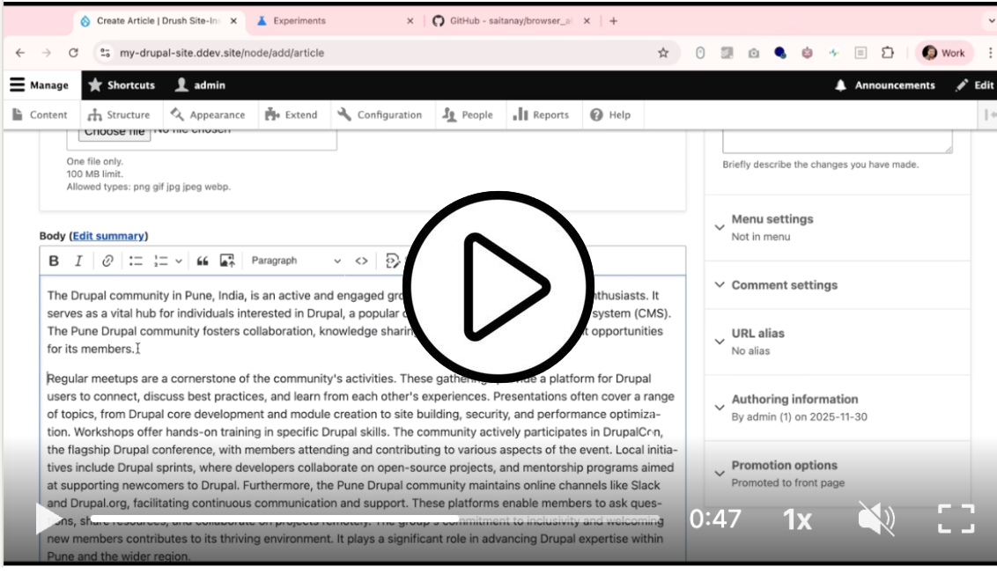Screen dimensions: 997x574
Task: Open the Paragraph heading format dropdown
Action: 296,261
